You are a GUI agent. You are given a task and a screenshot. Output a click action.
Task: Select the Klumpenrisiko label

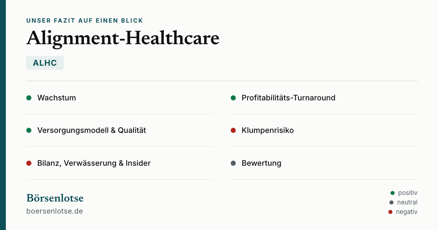268,130
